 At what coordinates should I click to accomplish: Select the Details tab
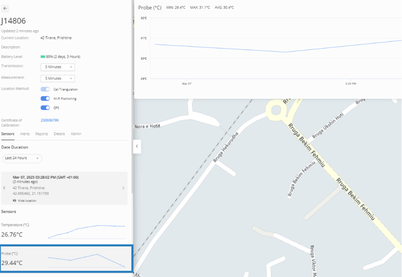click(59, 134)
